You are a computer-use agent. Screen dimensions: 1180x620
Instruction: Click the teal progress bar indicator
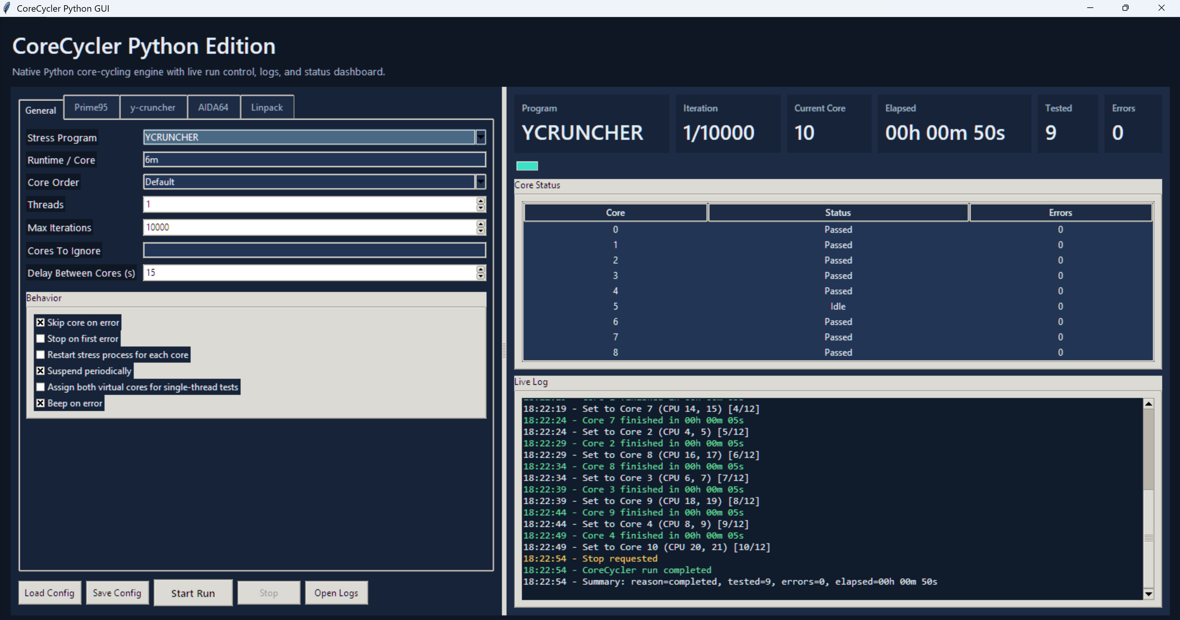[x=527, y=166]
